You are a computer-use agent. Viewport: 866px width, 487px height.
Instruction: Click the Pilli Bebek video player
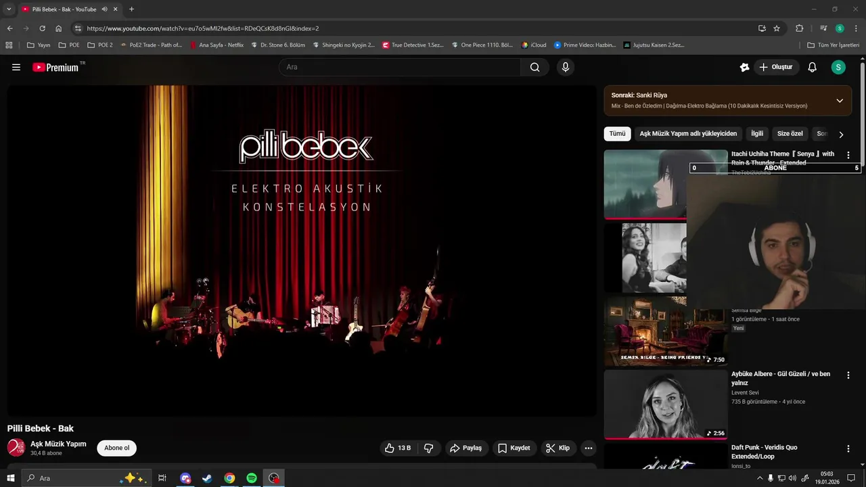[x=302, y=250]
